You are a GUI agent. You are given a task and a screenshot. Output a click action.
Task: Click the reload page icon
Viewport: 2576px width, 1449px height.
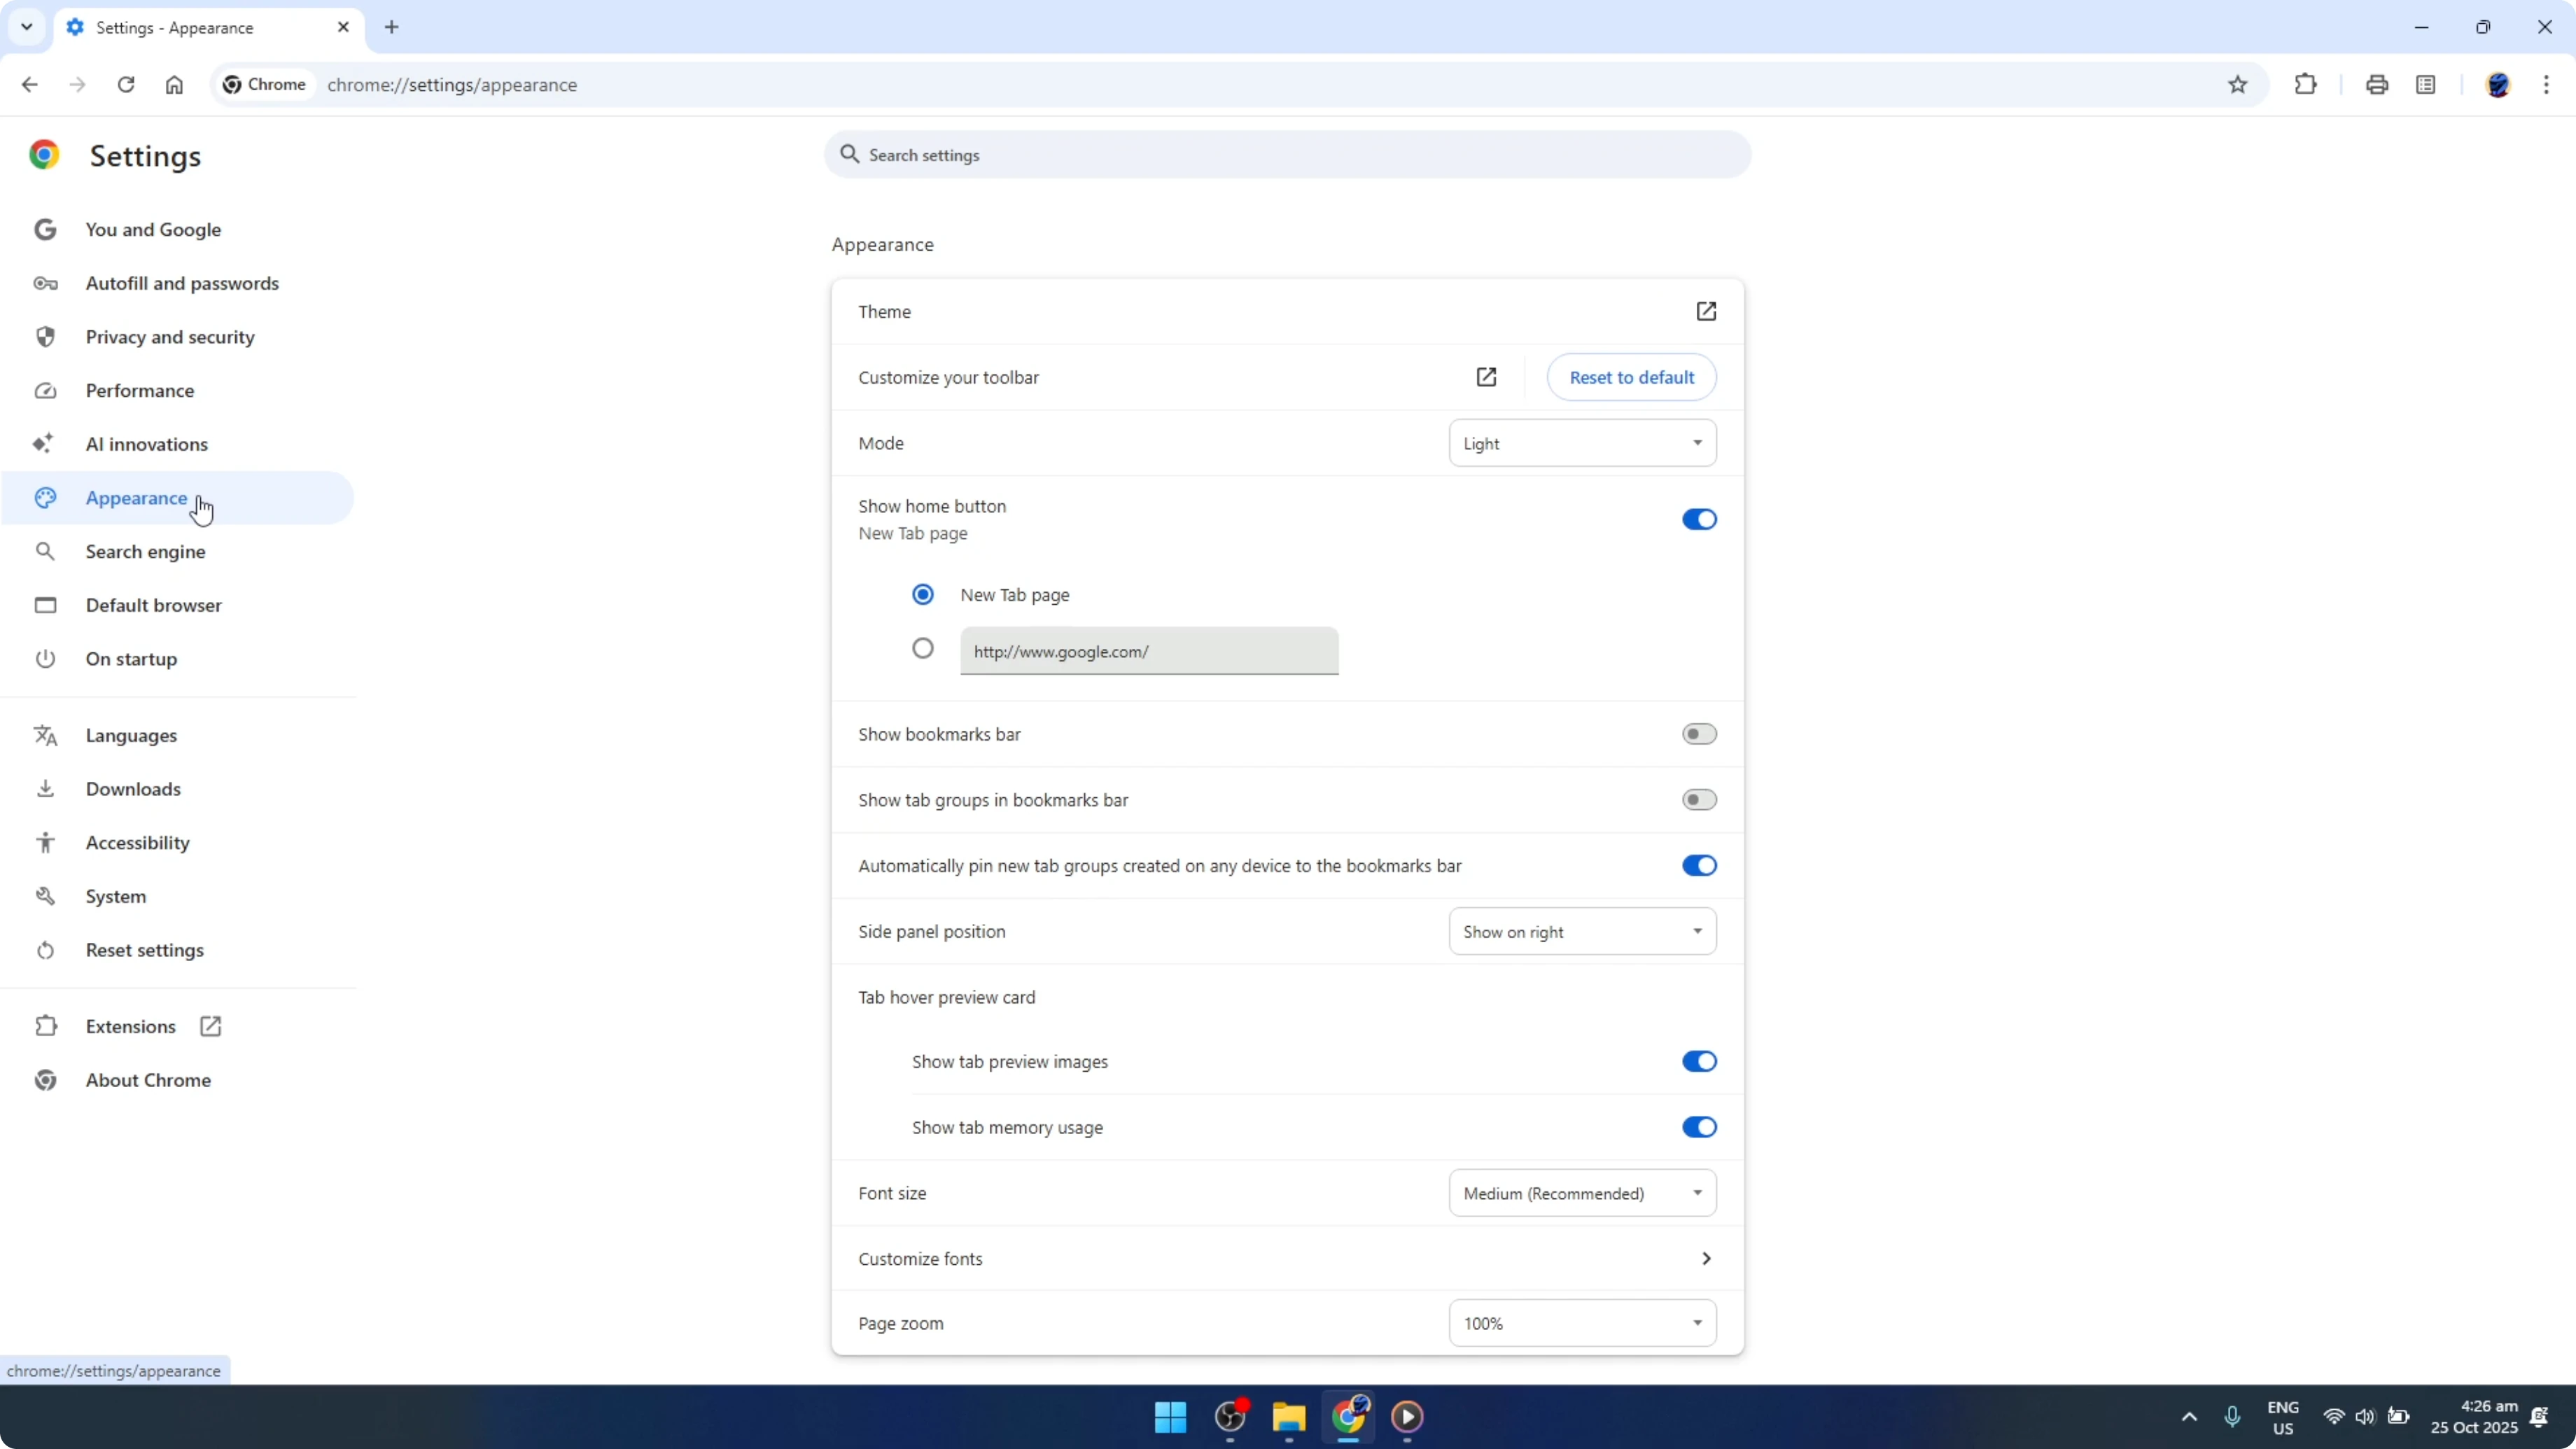point(126,84)
